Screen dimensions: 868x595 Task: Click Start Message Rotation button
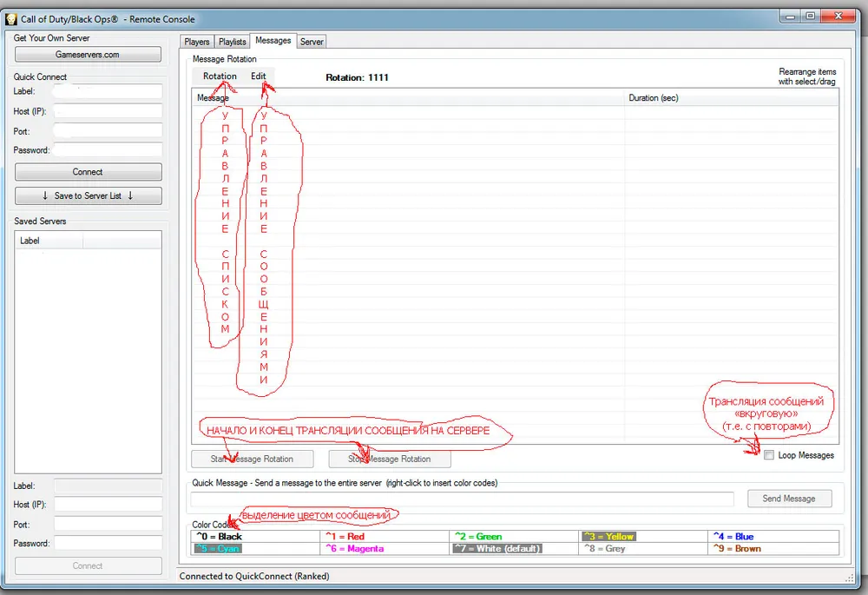coord(252,459)
